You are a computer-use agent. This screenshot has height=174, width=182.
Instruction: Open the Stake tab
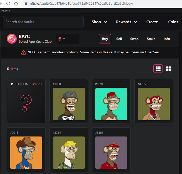[151, 39]
